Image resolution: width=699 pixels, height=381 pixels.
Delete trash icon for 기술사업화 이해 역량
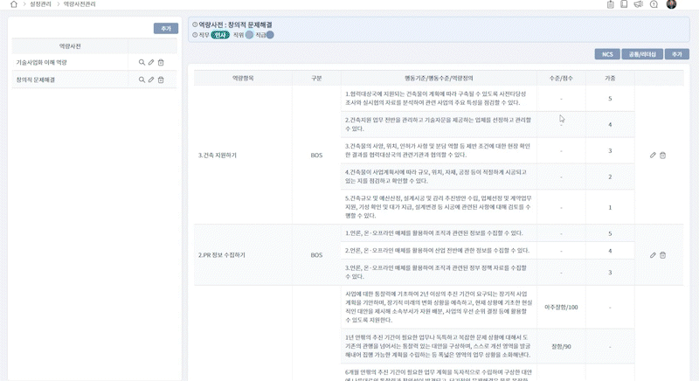[x=161, y=63]
